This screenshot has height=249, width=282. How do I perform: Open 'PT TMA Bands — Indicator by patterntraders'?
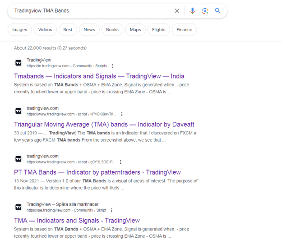[x=97, y=172]
